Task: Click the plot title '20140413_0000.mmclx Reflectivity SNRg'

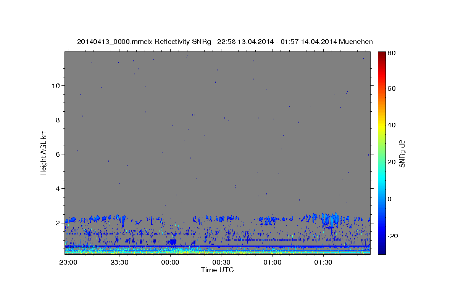Action: pyautogui.click(x=144, y=42)
